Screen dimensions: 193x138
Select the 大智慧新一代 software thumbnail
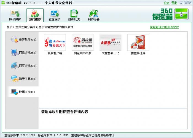point(110,43)
